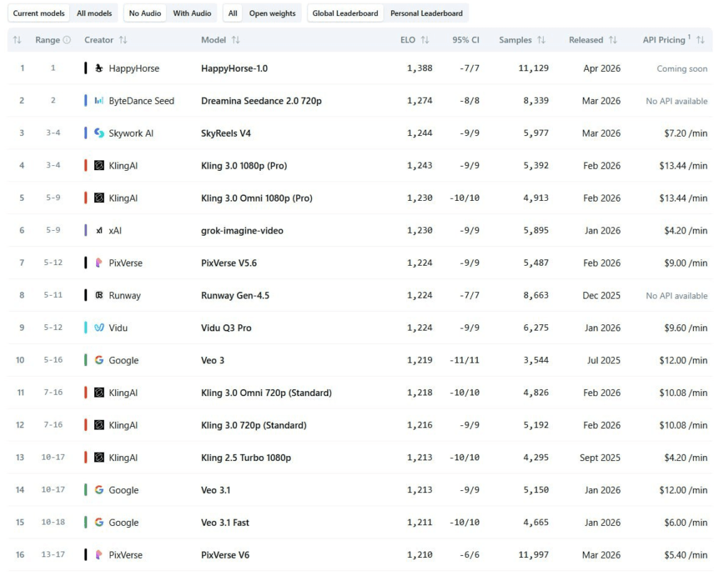Select the Global Leaderboard tab

[x=345, y=13]
